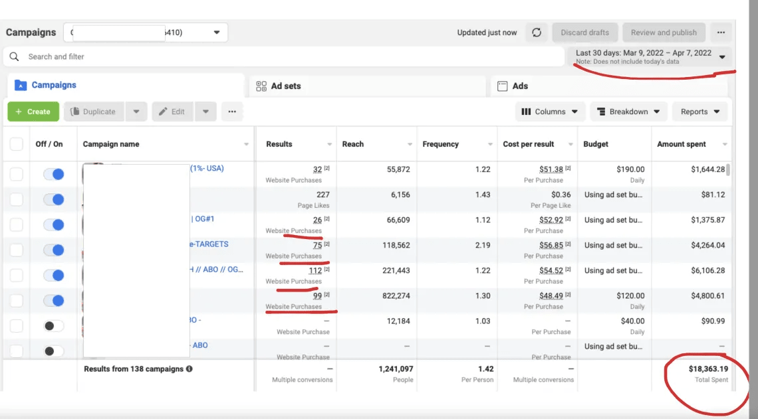Open the OG#1 campaign link
Screen dimensions: 758x419
[x=203, y=218]
